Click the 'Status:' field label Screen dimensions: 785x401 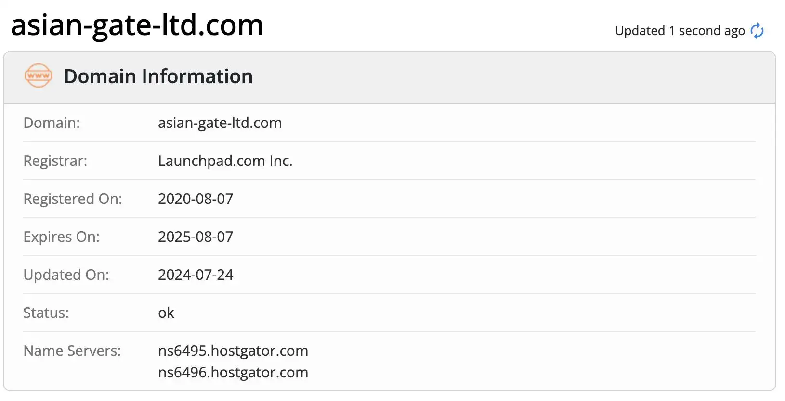[x=46, y=313]
